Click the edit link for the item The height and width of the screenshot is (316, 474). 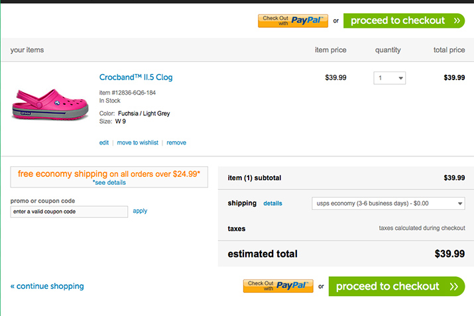pyautogui.click(x=104, y=142)
